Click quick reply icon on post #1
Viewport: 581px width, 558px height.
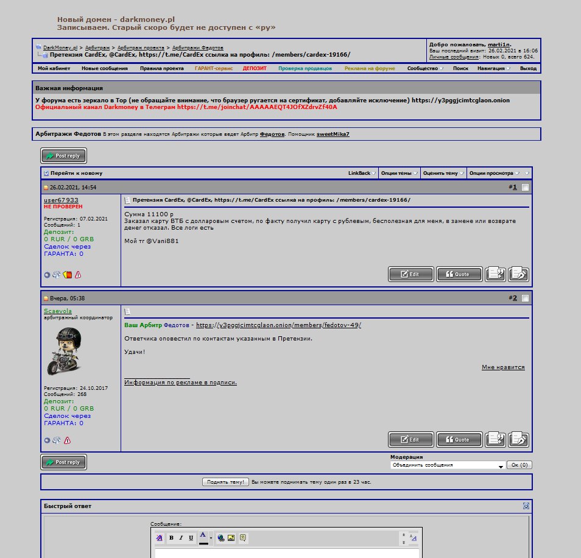[518, 274]
